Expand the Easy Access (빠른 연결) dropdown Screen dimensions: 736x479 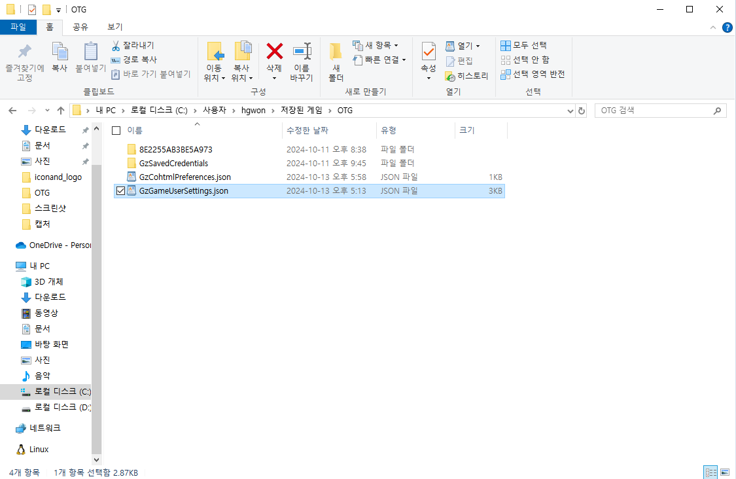379,60
